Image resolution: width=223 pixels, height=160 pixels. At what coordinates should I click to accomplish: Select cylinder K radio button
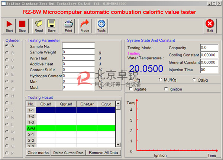click(x=7, y=117)
